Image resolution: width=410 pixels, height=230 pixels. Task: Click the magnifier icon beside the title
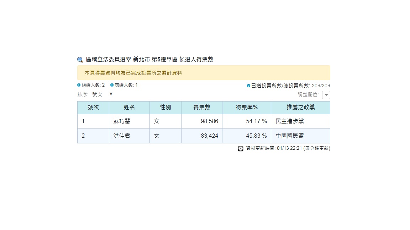pyautogui.click(x=80, y=60)
